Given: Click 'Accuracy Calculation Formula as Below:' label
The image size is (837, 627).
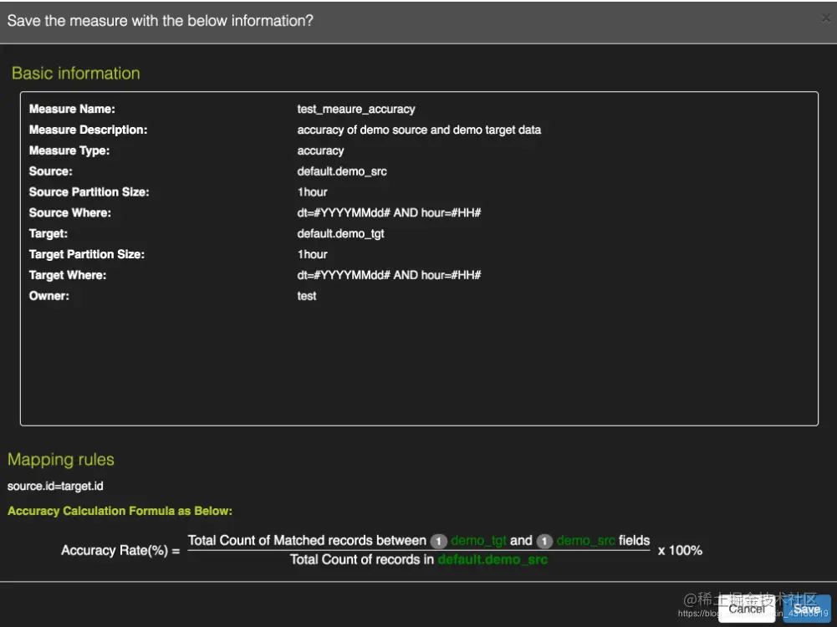Looking at the screenshot, I should click(x=120, y=511).
